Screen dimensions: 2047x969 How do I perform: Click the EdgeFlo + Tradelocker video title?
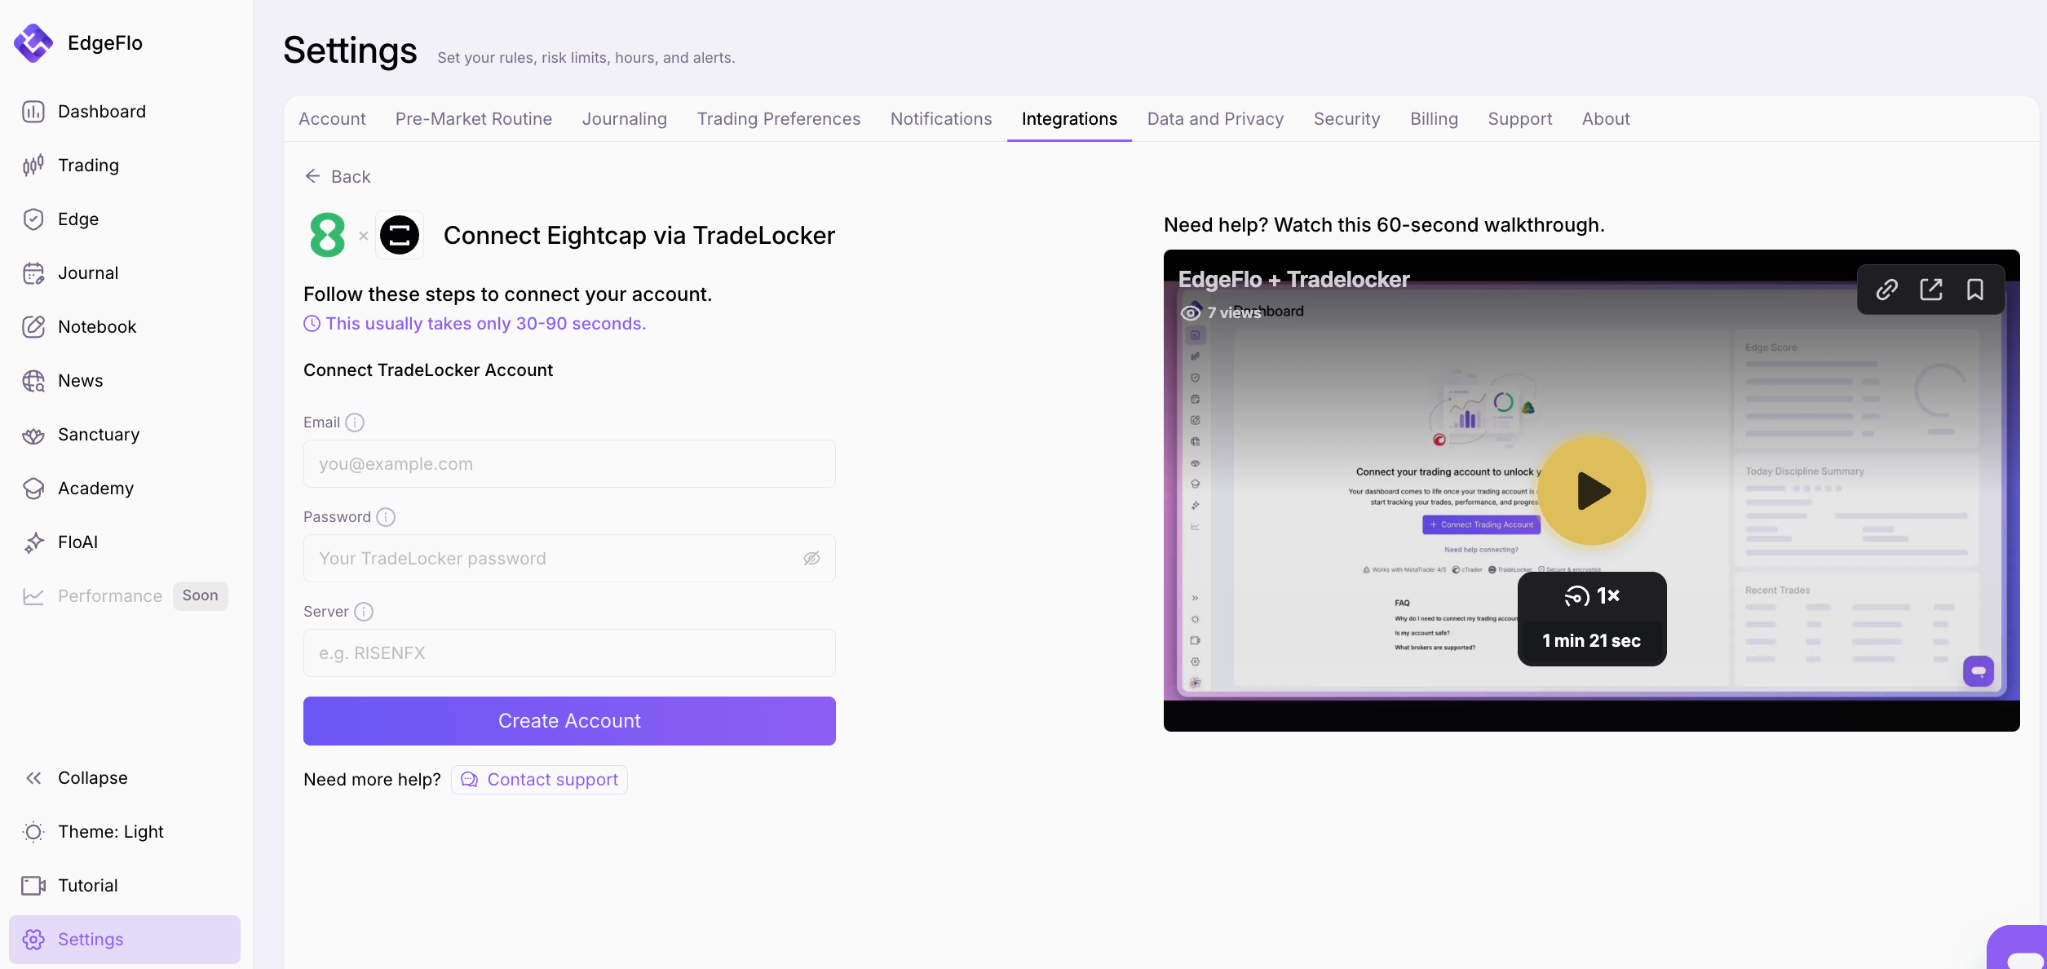tap(1293, 280)
